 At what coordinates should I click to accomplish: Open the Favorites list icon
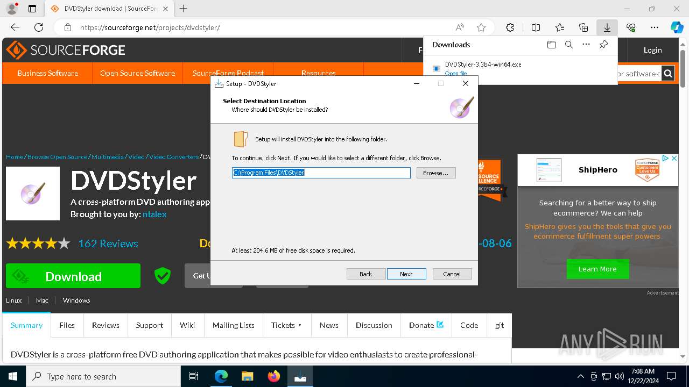560,27
